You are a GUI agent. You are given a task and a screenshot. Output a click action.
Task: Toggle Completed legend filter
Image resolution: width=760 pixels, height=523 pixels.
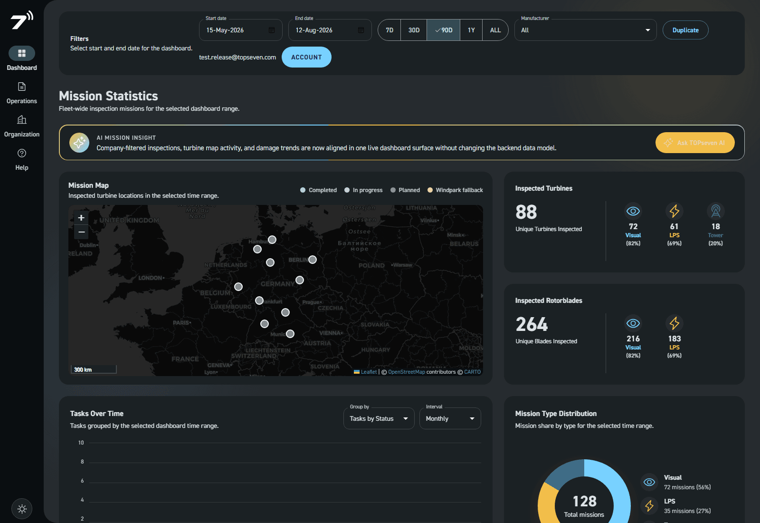318,190
